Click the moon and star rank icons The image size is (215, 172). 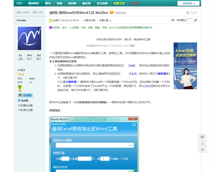coord(21,74)
